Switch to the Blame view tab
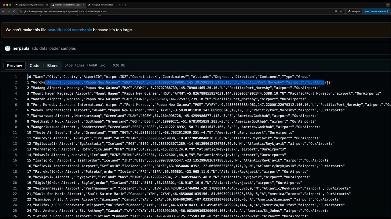The image size is (391, 219). pyautogui.click(x=53, y=65)
